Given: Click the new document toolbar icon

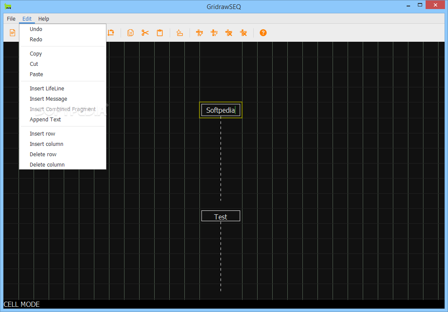Looking at the screenshot, I should pyautogui.click(x=12, y=33).
